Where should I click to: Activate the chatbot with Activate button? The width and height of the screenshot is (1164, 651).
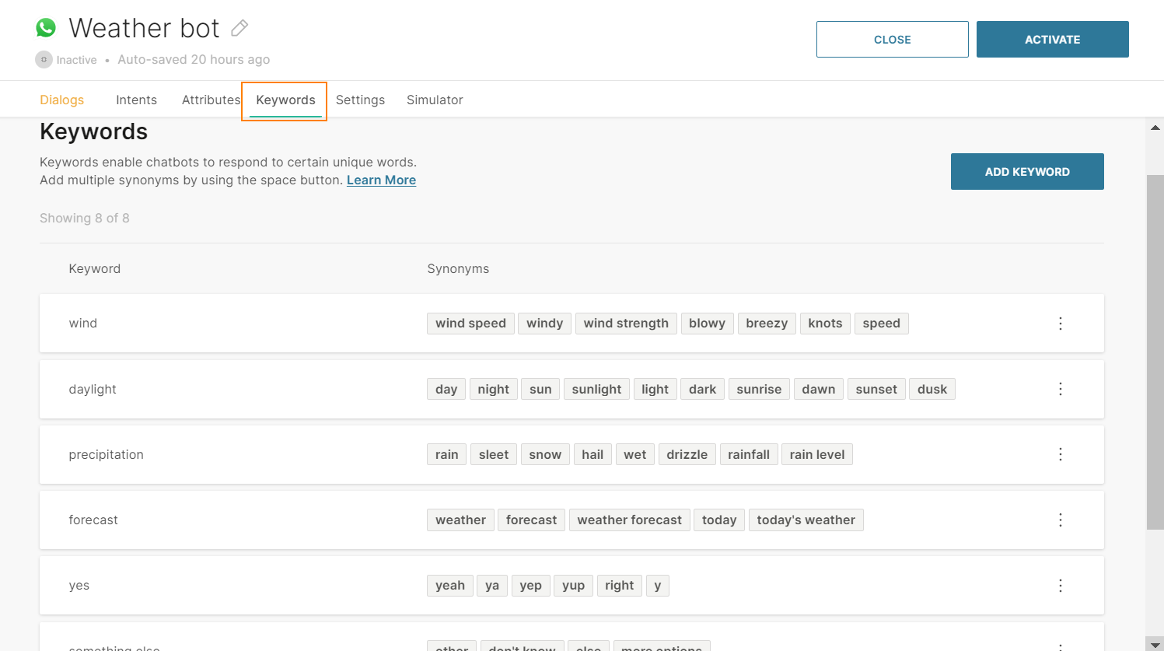[1052, 40]
